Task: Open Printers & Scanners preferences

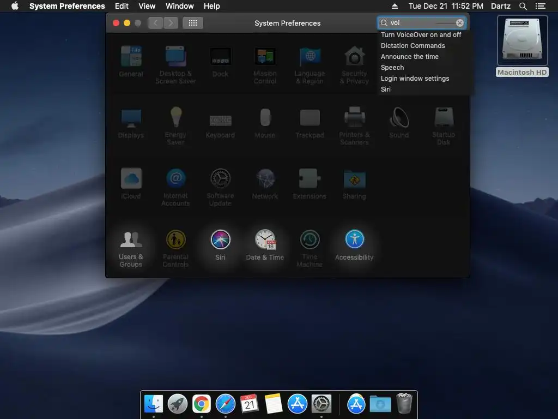Action: point(354,126)
